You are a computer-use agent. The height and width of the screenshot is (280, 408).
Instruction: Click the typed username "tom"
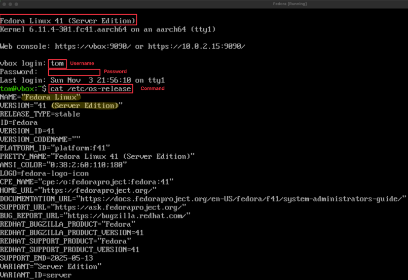[x=57, y=63]
